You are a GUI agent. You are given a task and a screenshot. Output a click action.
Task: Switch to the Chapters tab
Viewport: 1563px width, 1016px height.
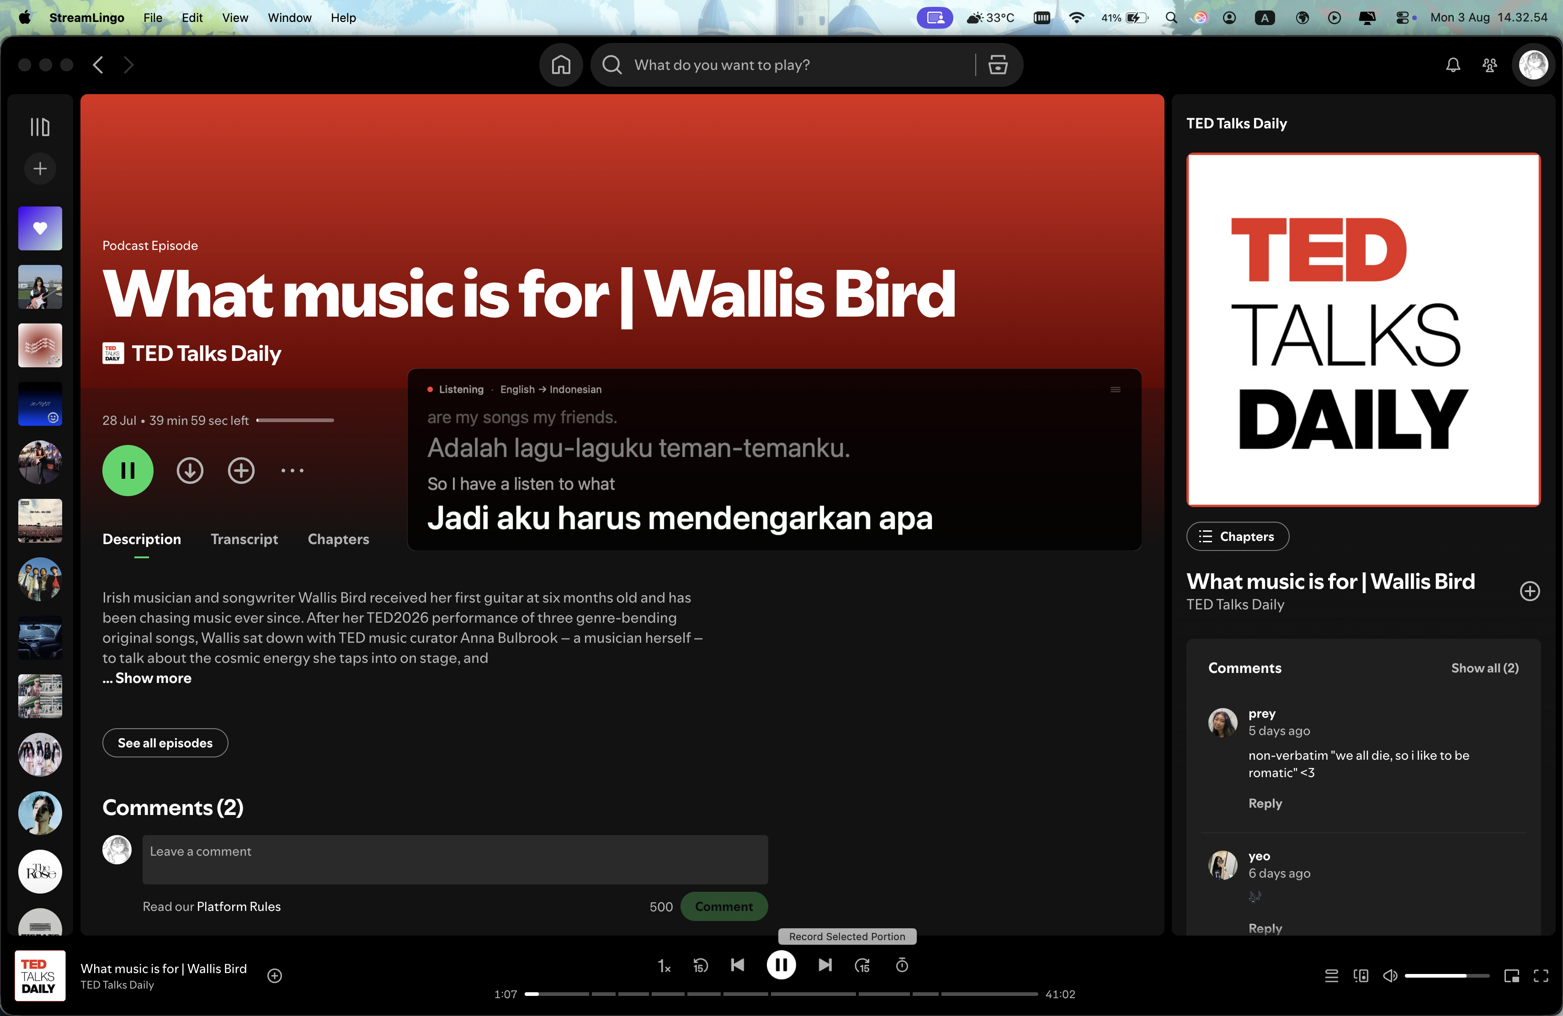click(338, 539)
